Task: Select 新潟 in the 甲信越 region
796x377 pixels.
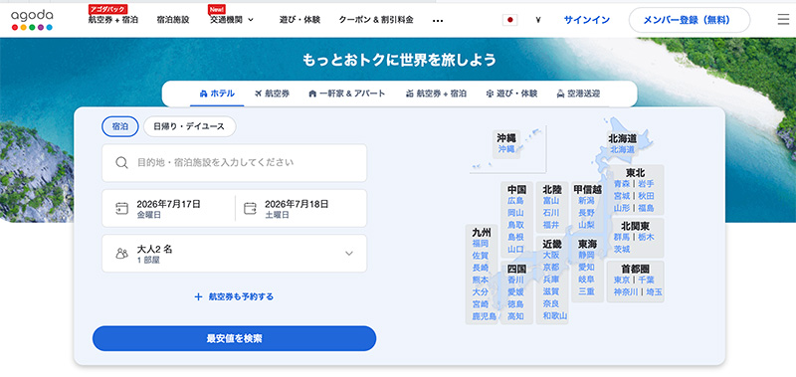Action: [x=586, y=200]
